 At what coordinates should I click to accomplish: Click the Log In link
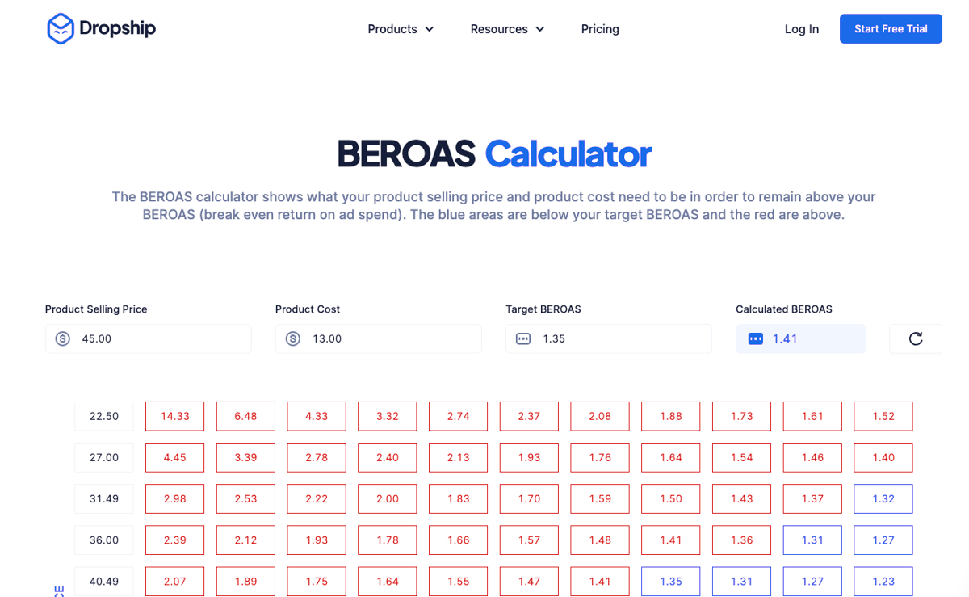[802, 29]
